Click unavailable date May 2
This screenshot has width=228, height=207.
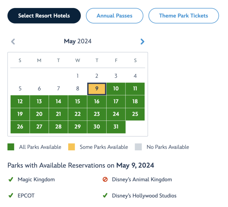97,76
